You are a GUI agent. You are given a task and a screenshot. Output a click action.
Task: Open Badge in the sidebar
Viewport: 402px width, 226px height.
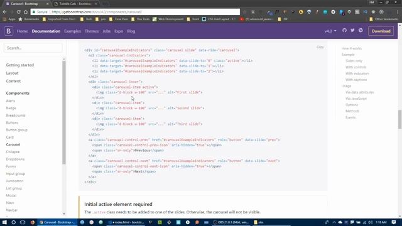point(11,108)
